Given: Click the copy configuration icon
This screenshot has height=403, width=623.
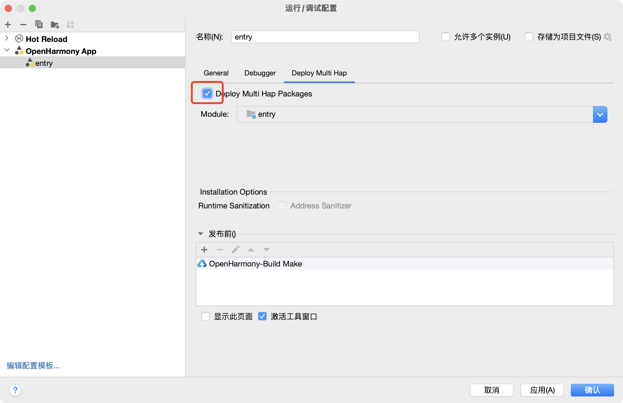Looking at the screenshot, I should pyautogui.click(x=39, y=25).
